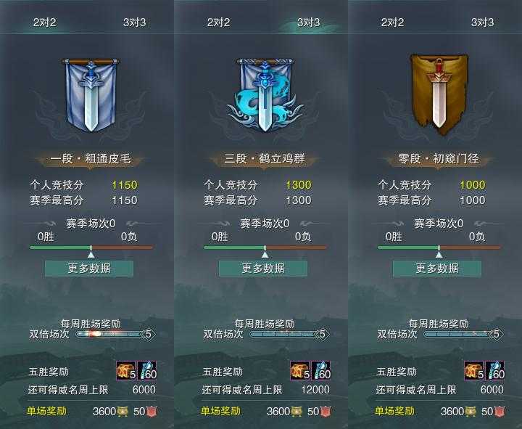Click treasure chest reward icon in left panel

[x=126, y=370]
